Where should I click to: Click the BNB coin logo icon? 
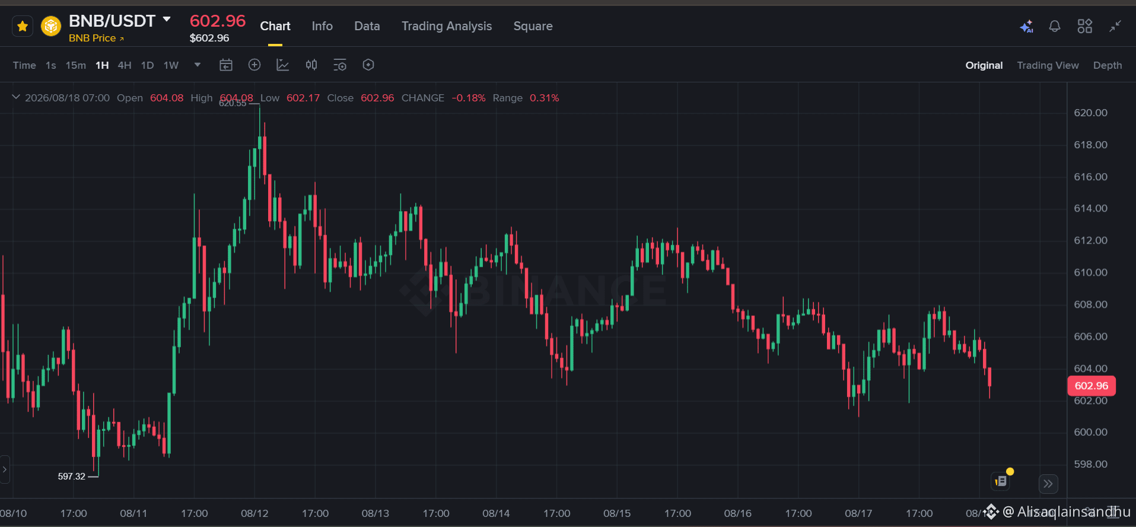click(51, 26)
